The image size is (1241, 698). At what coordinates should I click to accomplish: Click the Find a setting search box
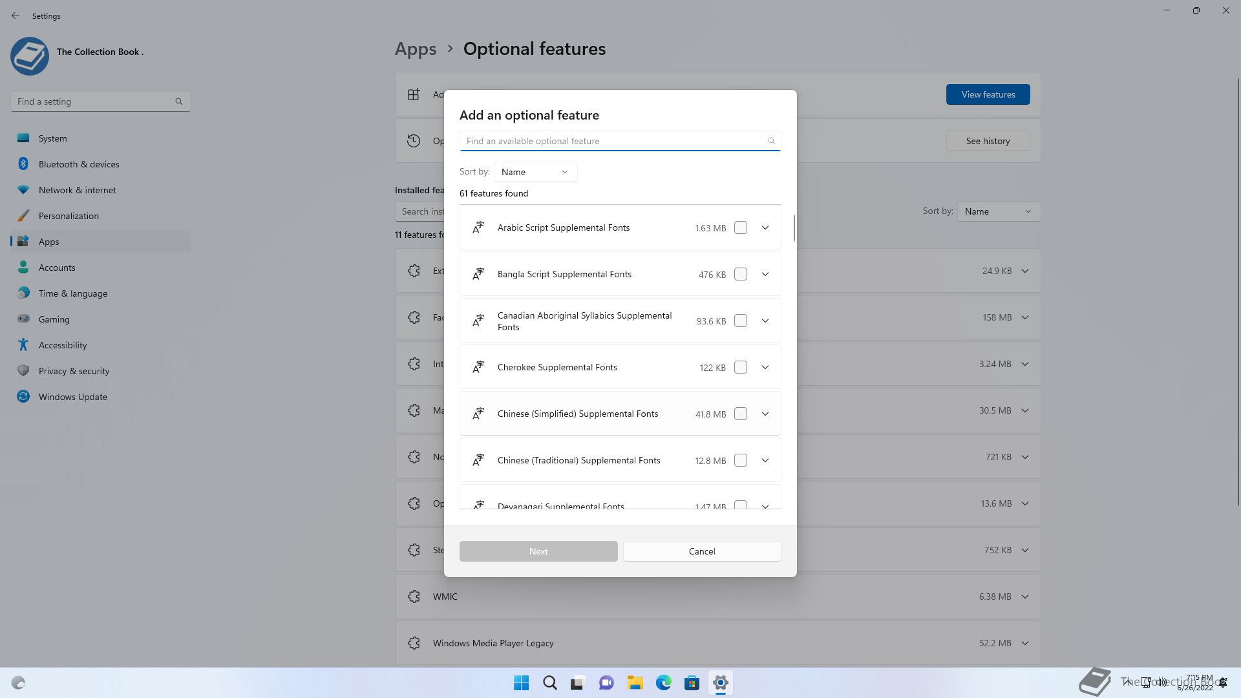[x=100, y=101]
